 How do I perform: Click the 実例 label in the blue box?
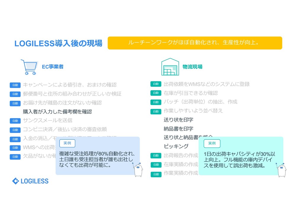pos(67,143)
